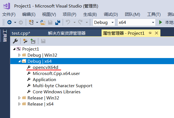Viewport: 174px width, 118px height.
Task: Open the 编辑(E) menu
Action: point(29,14)
